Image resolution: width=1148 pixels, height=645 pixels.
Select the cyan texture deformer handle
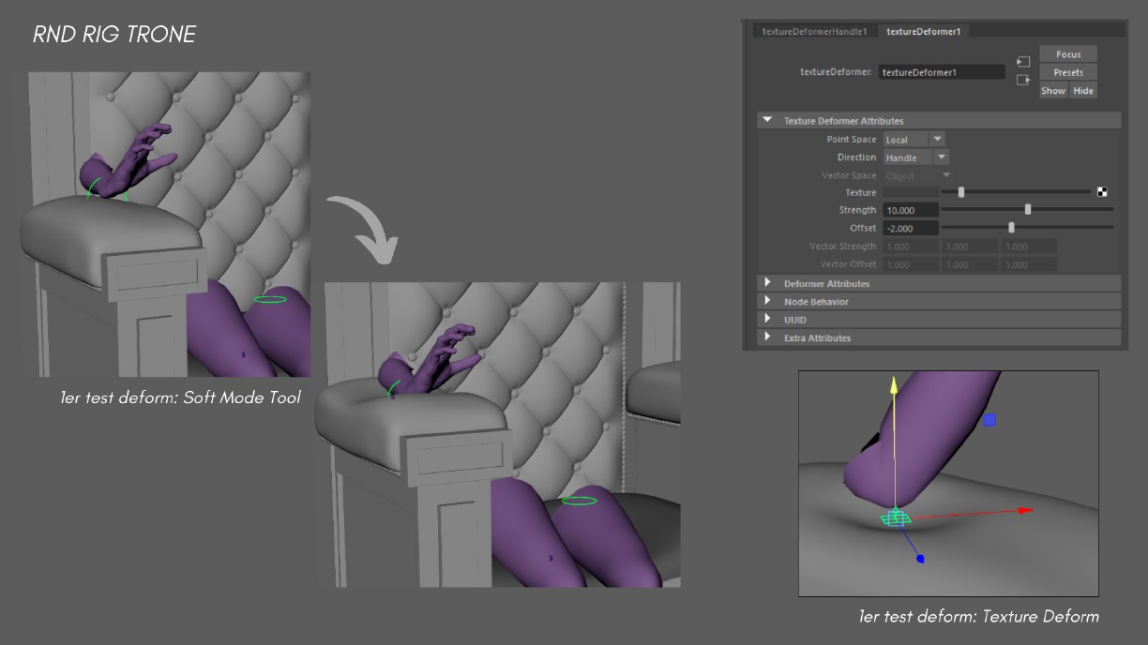[x=896, y=517]
